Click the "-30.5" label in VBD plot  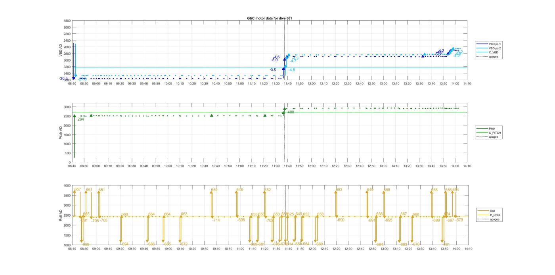tap(63, 79)
